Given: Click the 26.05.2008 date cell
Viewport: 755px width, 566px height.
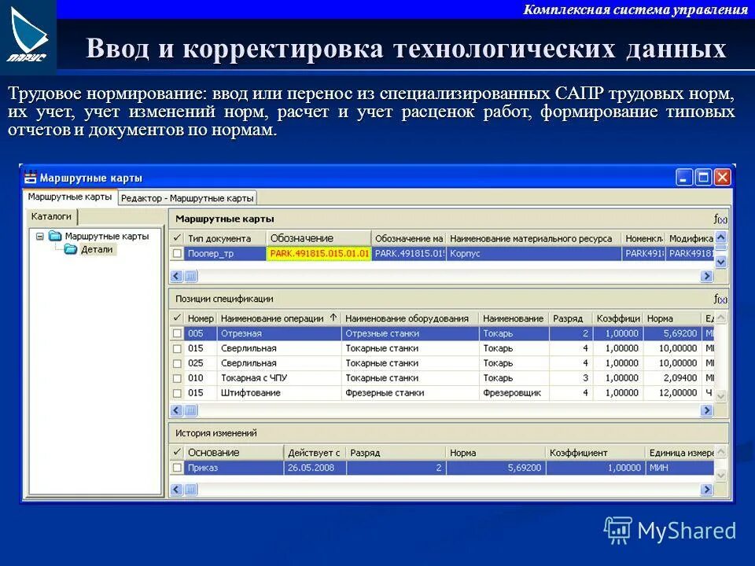Looking at the screenshot, I should pos(315,467).
